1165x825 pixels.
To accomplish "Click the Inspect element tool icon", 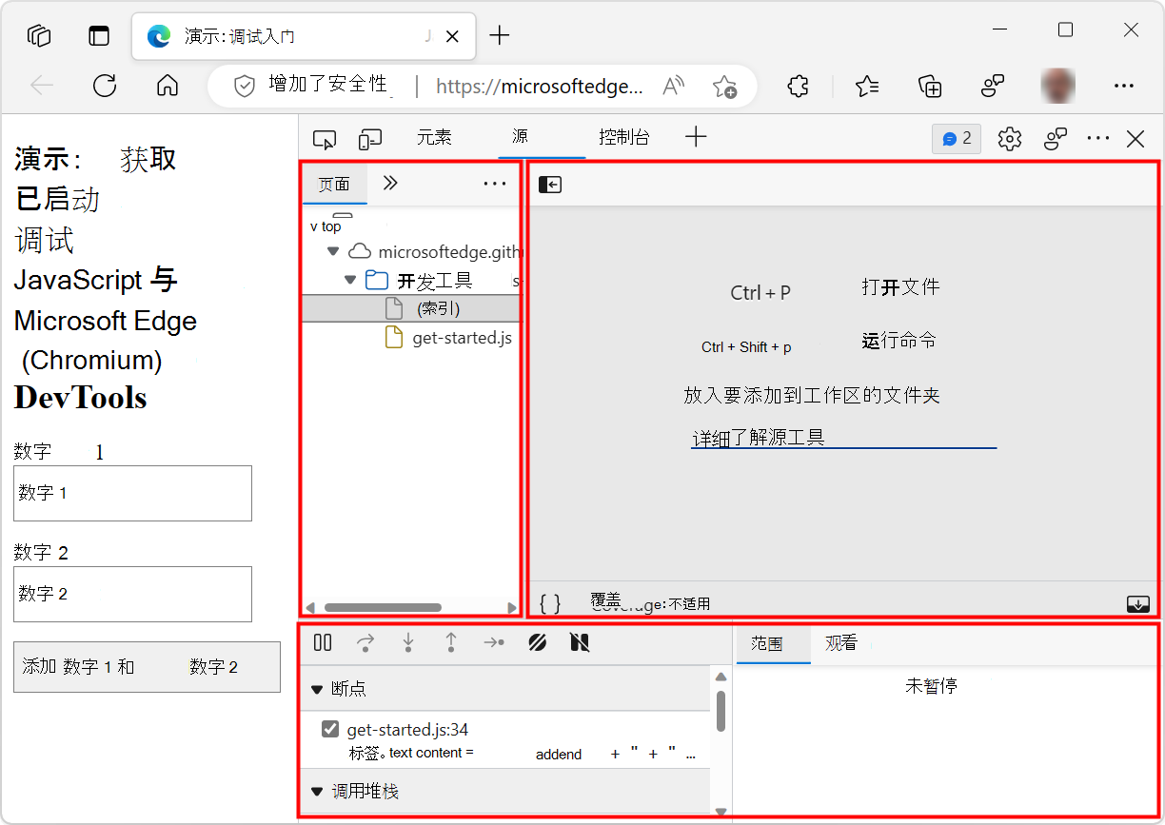I will point(325,140).
